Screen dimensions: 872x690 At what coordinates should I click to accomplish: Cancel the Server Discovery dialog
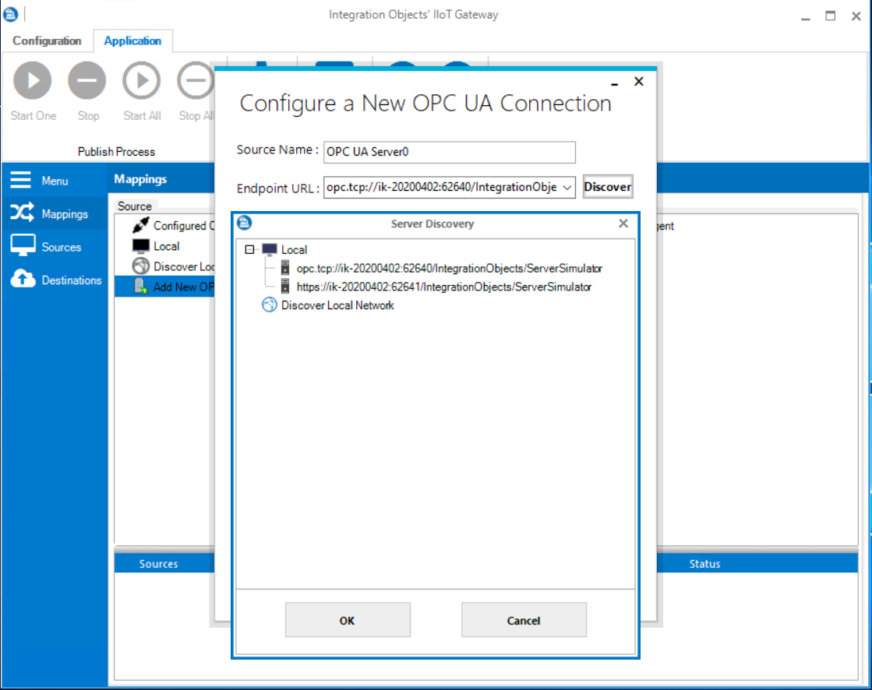pos(524,620)
